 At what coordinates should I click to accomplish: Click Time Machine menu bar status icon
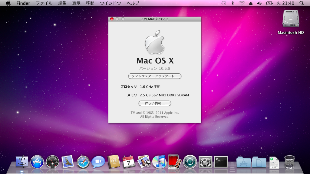[224, 3]
